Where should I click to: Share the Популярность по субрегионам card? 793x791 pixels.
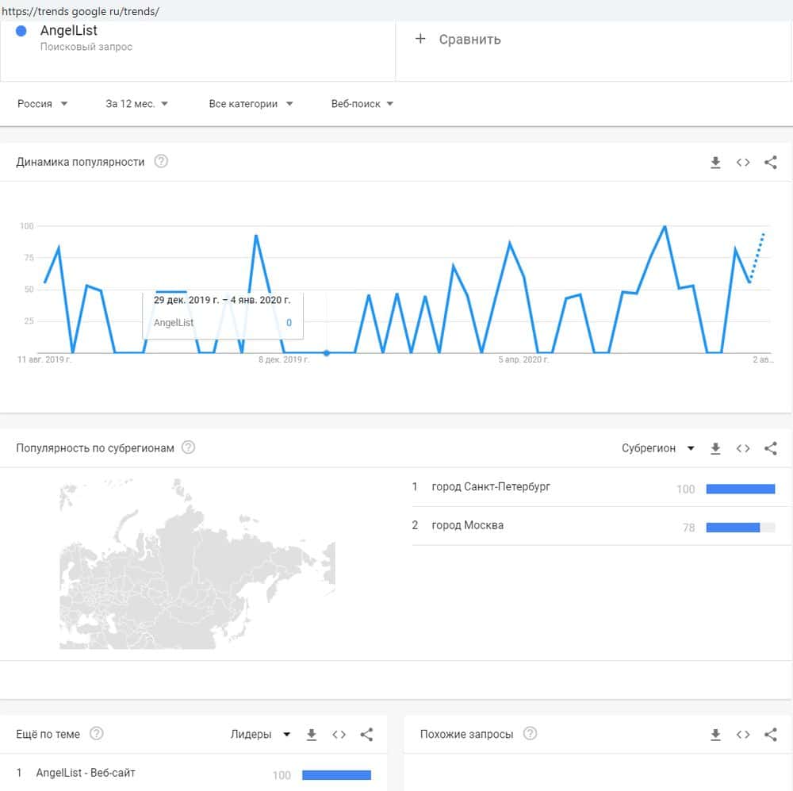tap(770, 448)
